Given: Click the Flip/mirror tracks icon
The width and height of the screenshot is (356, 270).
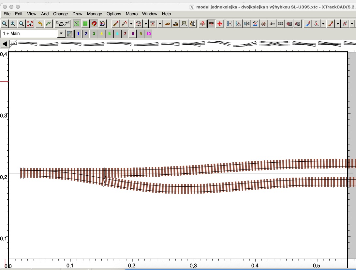Looking at the screenshot, I should point(246,23).
